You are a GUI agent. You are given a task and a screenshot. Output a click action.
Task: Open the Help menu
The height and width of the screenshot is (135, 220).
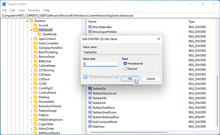tap(47, 10)
